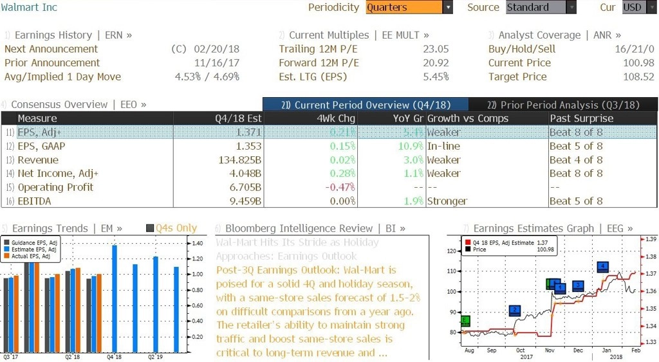659x362 pixels.
Task: Click Actual EPS, Adj legend swatch
Action: tap(6, 256)
